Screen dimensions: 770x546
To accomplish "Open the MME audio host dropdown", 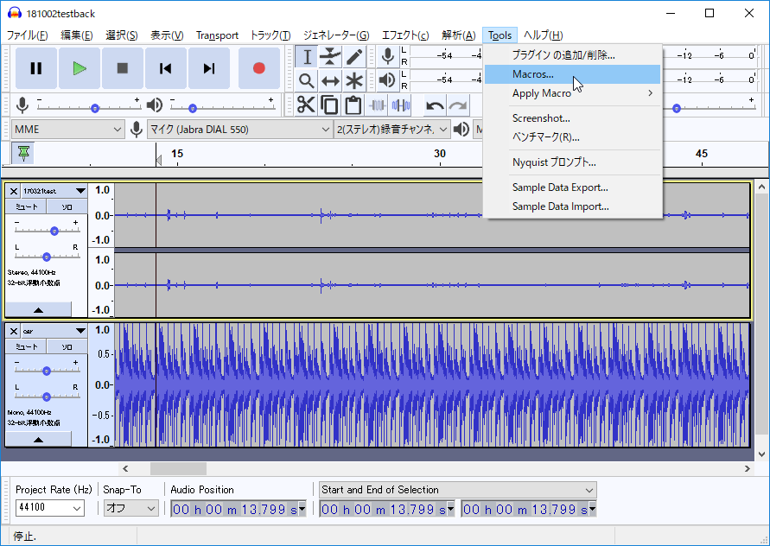I will (68, 130).
